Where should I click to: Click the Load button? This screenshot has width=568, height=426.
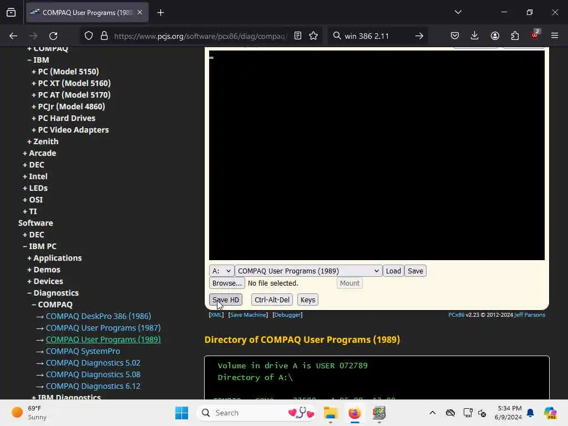(393, 271)
